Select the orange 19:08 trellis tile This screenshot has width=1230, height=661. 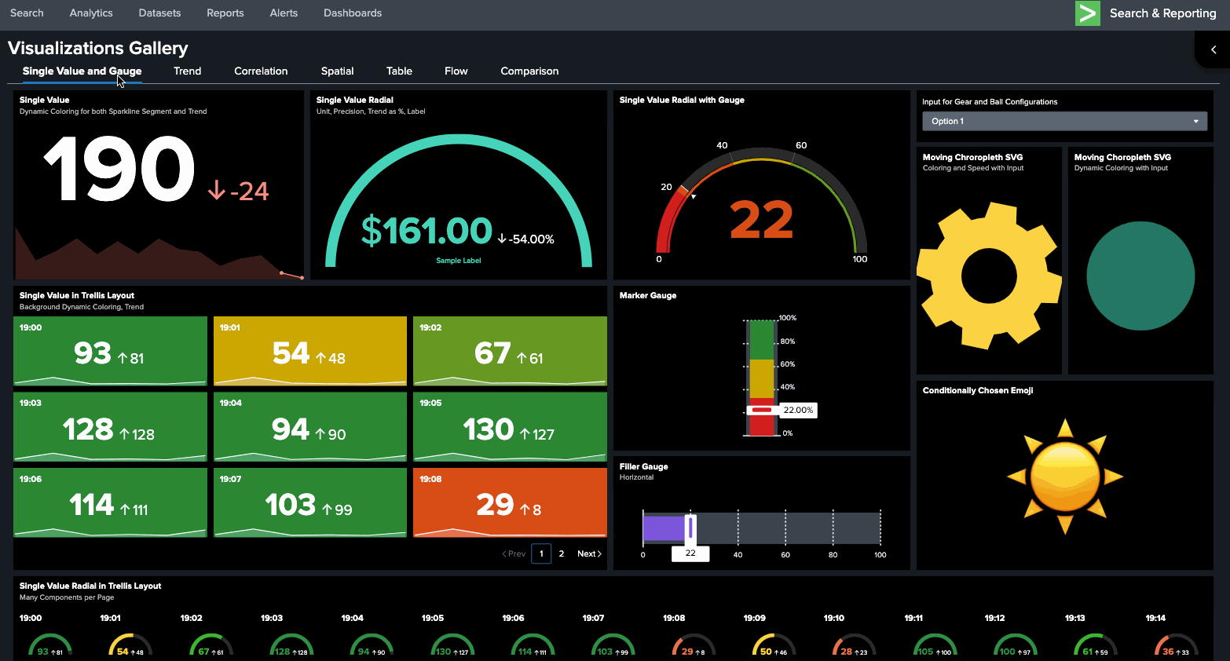[x=510, y=502]
